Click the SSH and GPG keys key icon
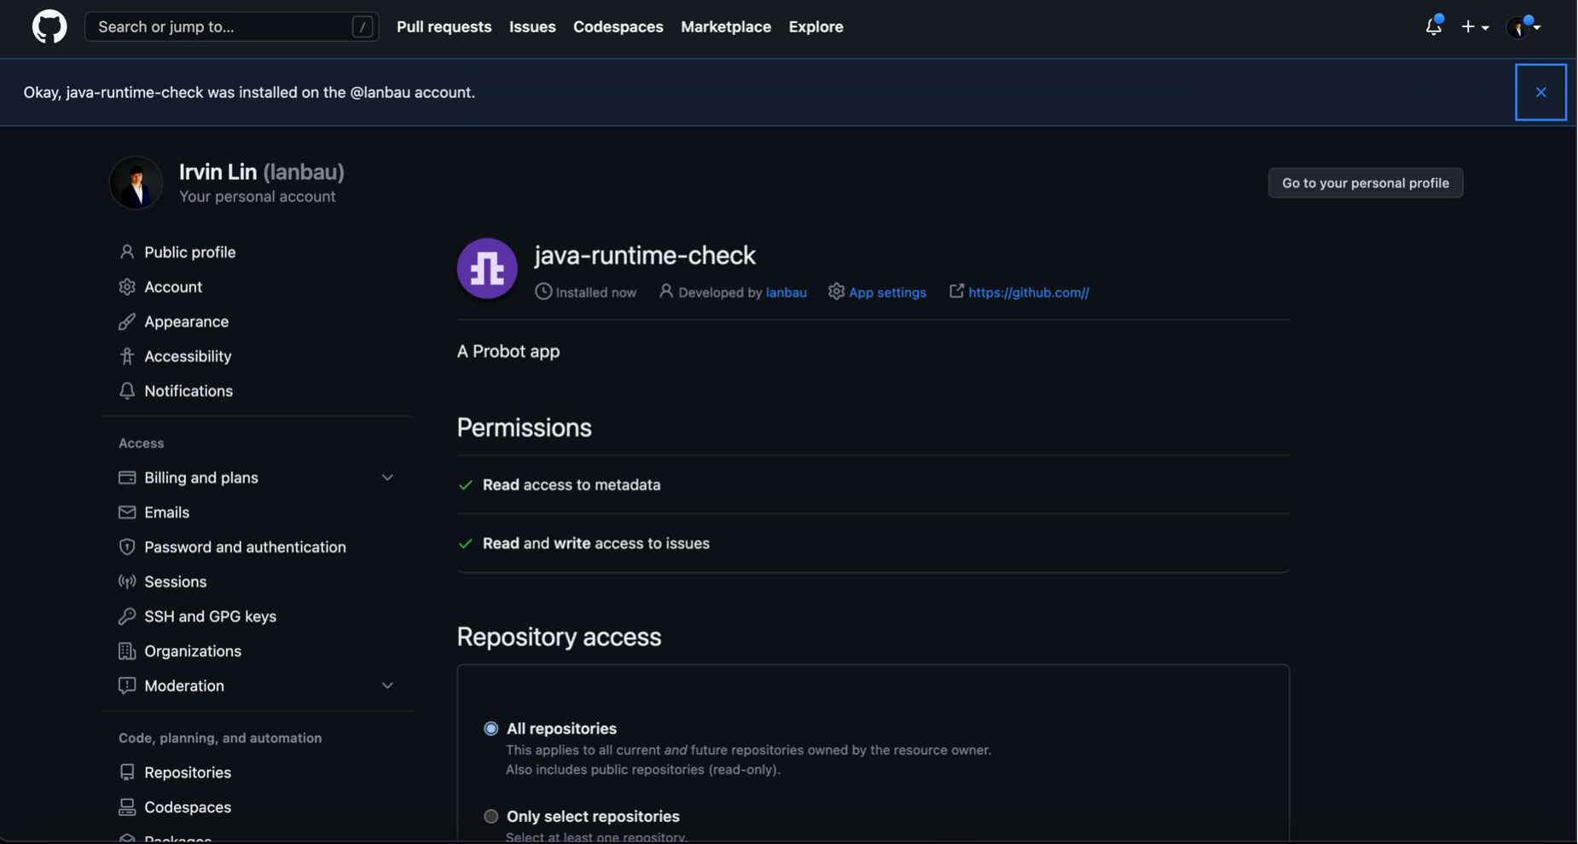The height and width of the screenshot is (844, 1578). (127, 616)
